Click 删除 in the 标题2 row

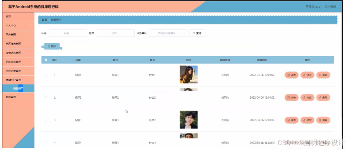(323, 98)
